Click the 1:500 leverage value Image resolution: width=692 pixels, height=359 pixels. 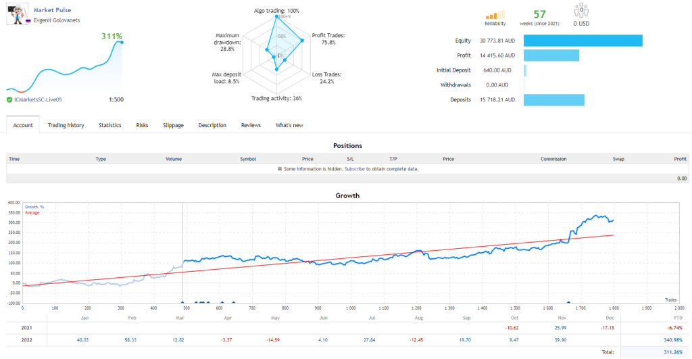click(x=116, y=100)
